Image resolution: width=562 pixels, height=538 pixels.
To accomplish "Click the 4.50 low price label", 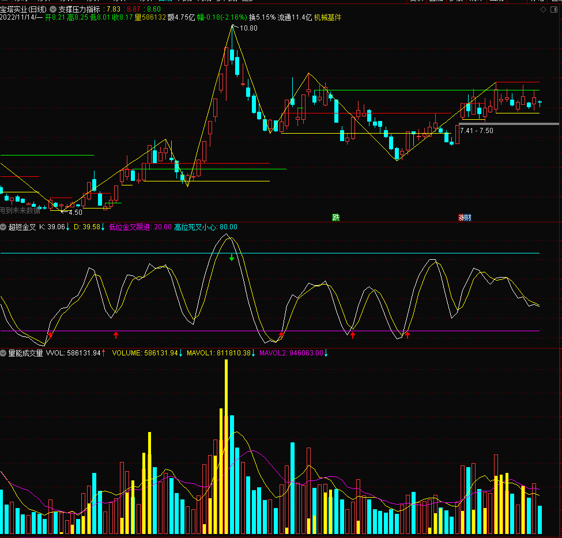I will pyautogui.click(x=76, y=213).
